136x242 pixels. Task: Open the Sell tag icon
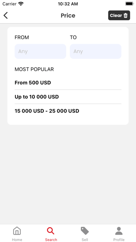click(85, 231)
